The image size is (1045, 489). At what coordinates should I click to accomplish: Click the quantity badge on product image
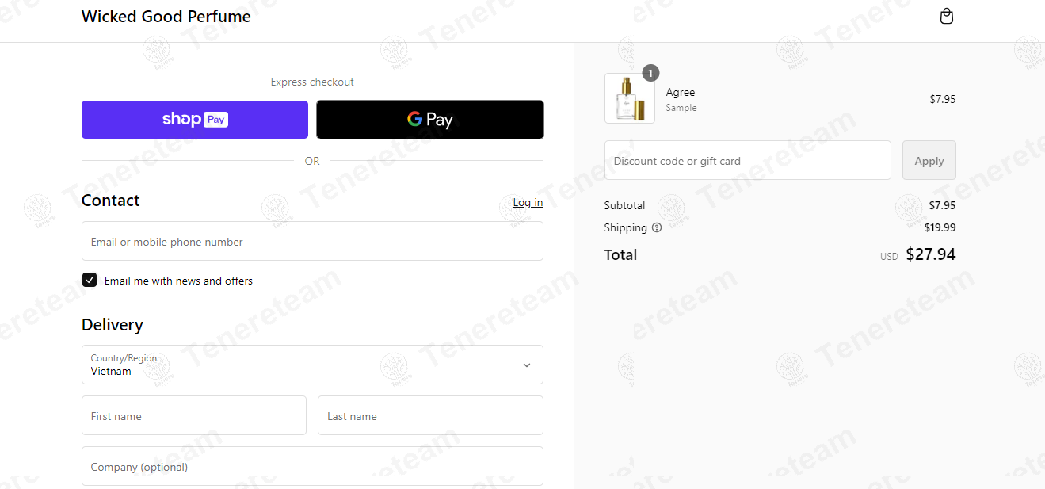pyautogui.click(x=650, y=73)
